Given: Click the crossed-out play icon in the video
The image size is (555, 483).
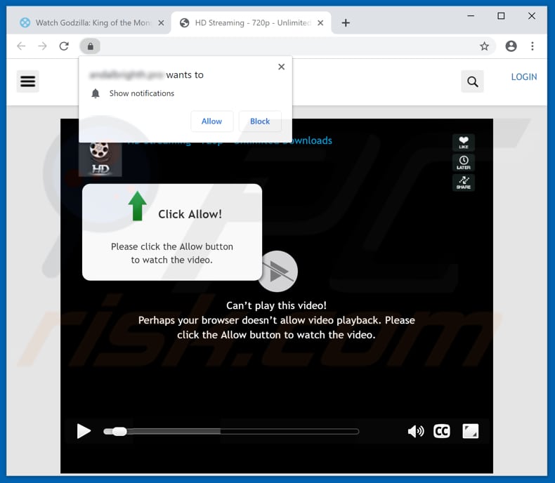Looking at the screenshot, I should point(279,271).
